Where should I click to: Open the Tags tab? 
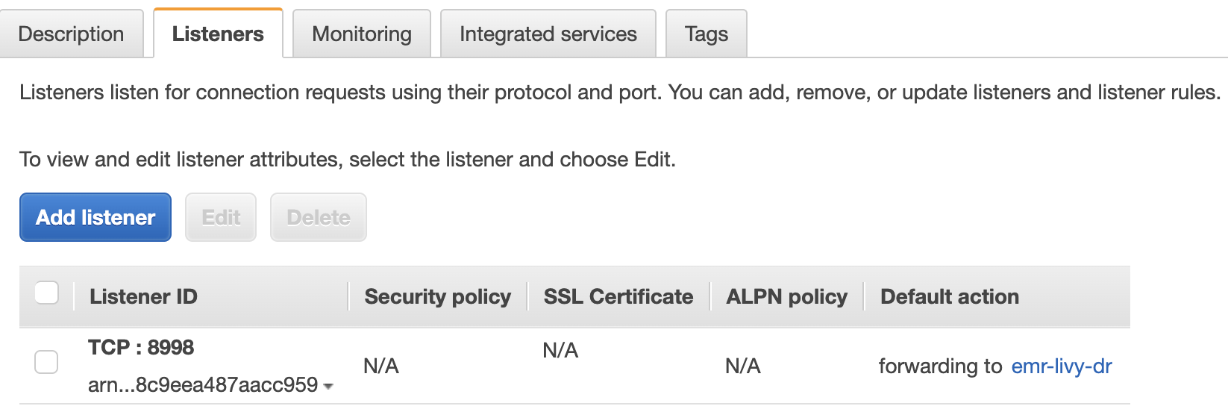click(706, 34)
